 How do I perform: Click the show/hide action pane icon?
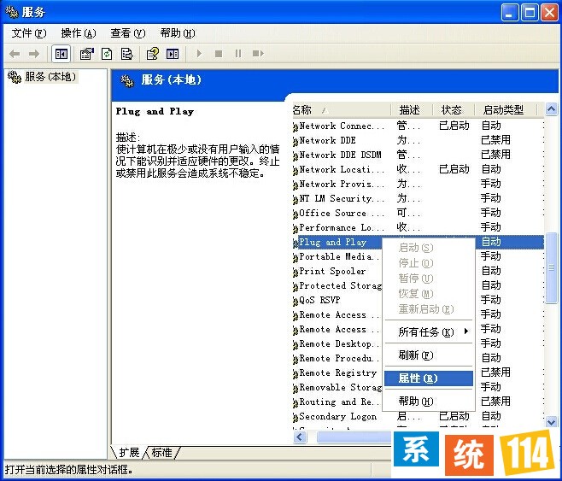click(173, 54)
